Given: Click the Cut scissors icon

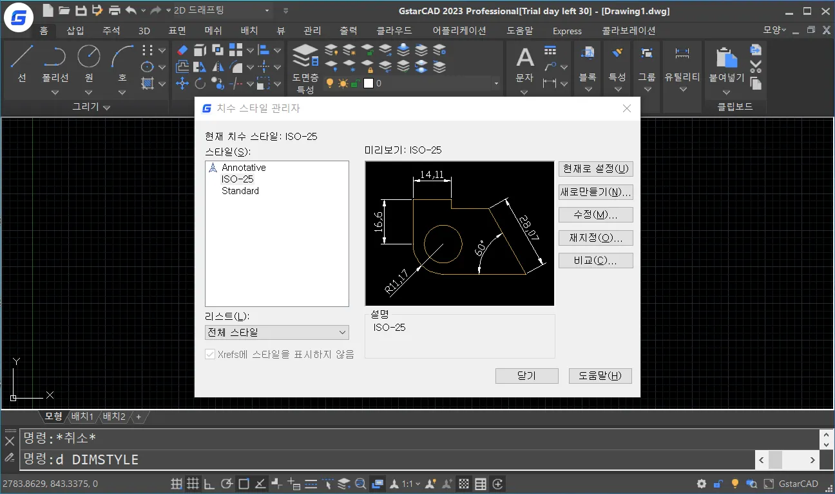Looking at the screenshot, I should (756, 66).
